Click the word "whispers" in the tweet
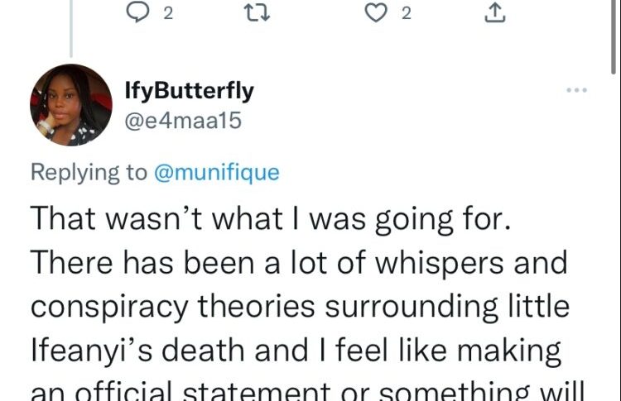Viewport: 621px width, 401px height. [425, 263]
